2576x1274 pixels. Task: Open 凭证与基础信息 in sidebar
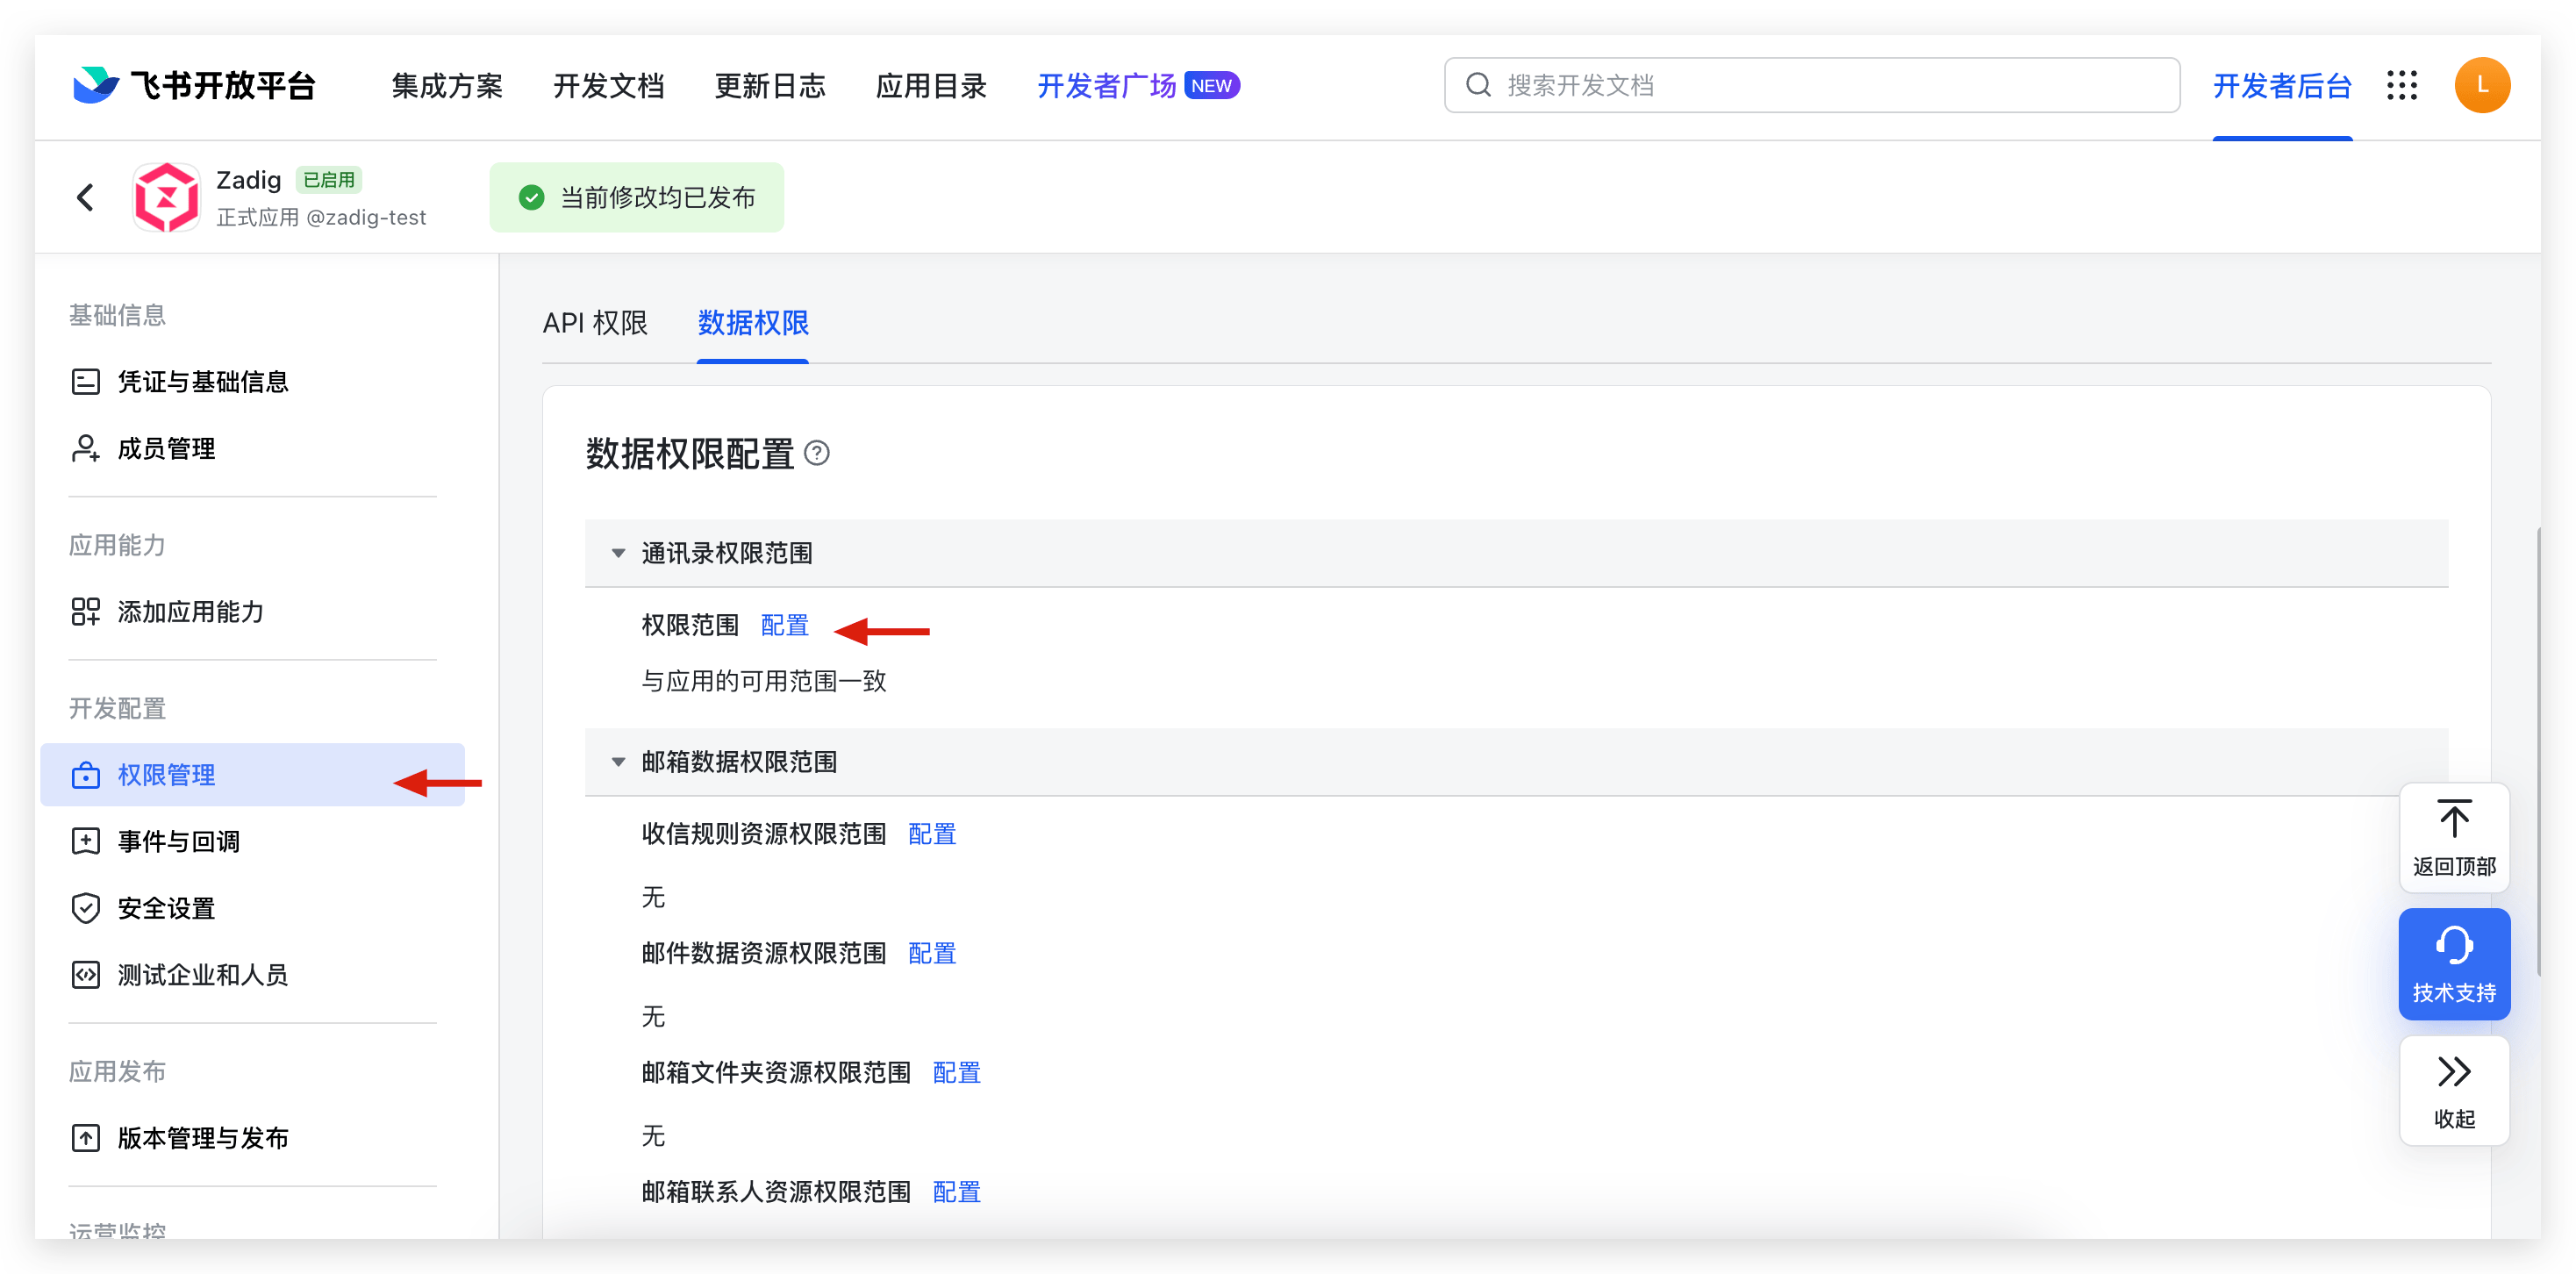[202, 382]
